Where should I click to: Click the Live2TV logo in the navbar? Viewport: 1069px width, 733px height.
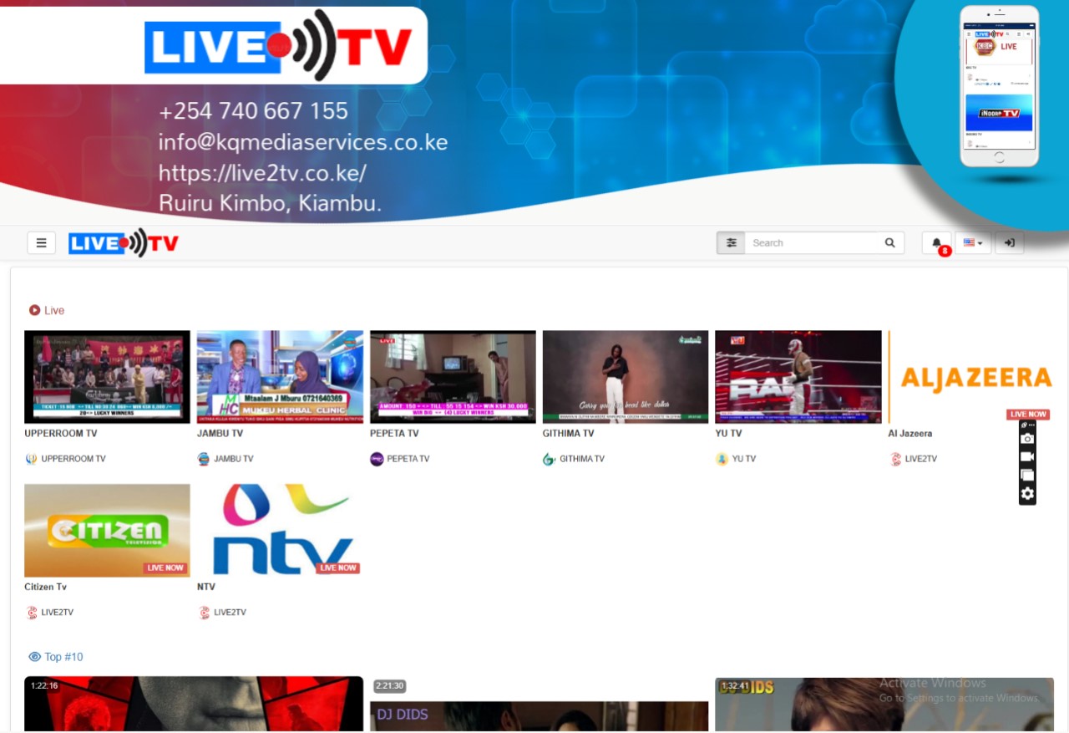123,242
